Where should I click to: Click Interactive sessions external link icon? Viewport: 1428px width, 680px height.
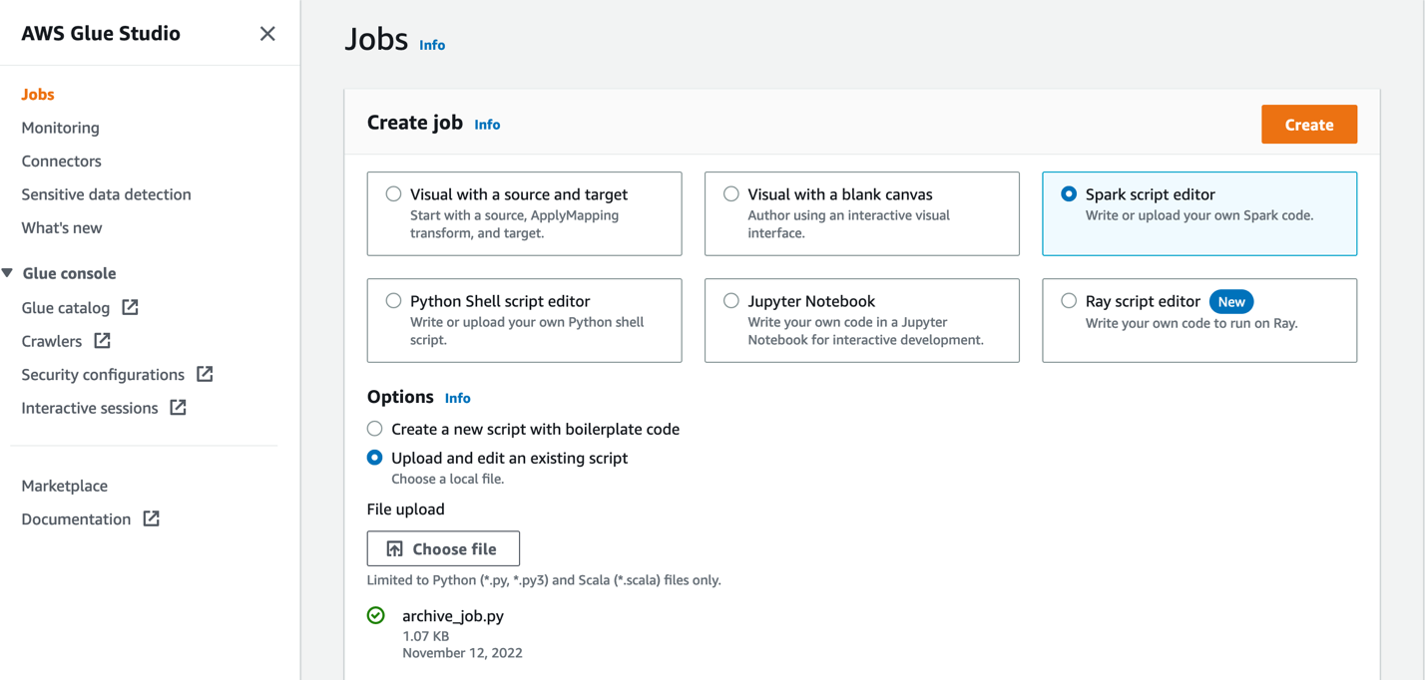pyautogui.click(x=178, y=408)
